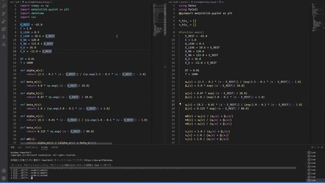Open the Manage gear icon
325x183 pixels.
(4, 178)
